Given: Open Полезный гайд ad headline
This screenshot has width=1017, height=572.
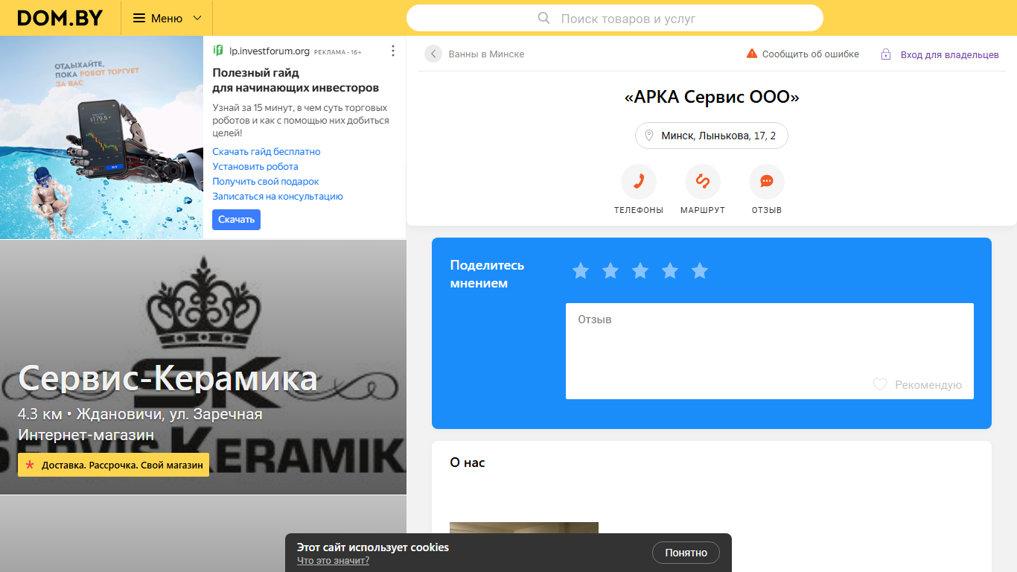Looking at the screenshot, I should (x=296, y=80).
